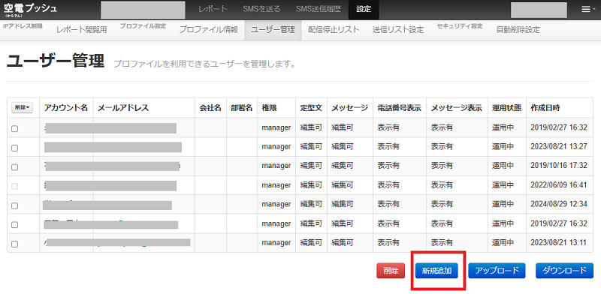Viewport: 601px width, 294px height.
Task: Check the row created 2024/08/29 12:34
Action: [x=14, y=205]
